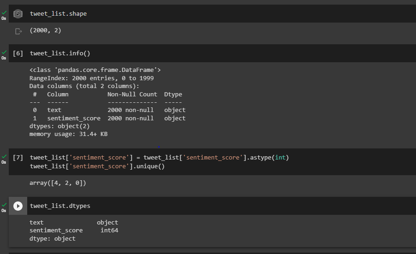Click the "<class 'pandas.core.frame.DataFrame'>" output line
The height and width of the screenshot is (254, 416).
tap(95, 70)
